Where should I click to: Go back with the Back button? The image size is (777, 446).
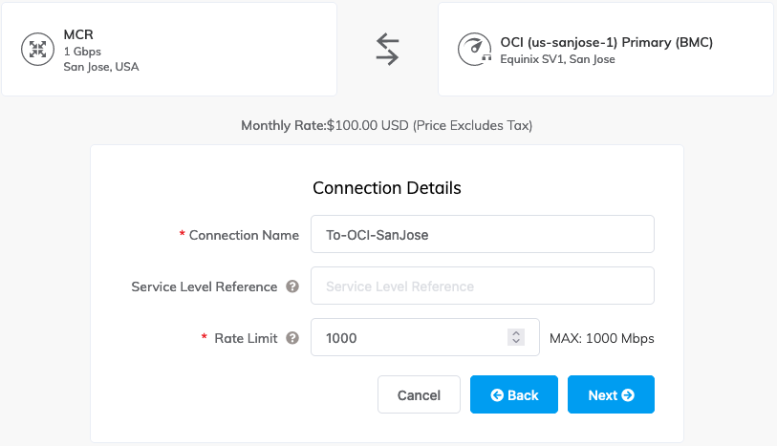[513, 394]
